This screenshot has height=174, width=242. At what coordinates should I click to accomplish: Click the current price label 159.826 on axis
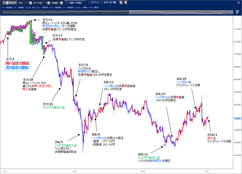(x=237, y=118)
